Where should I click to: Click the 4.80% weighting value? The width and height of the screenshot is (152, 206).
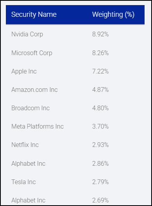click(100, 108)
